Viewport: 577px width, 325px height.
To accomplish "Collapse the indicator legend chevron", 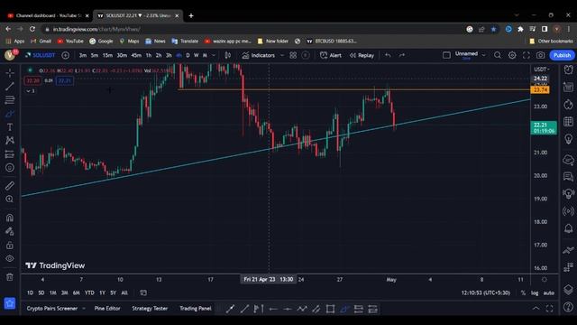I will click(x=31, y=90).
